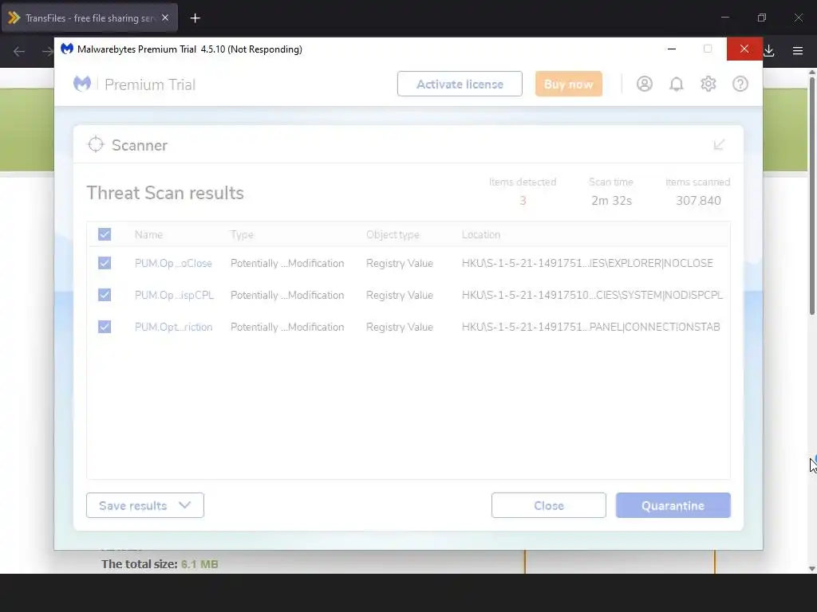Click the scan time value 2m 32s
The image size is (817, 612).
[611, 201]
